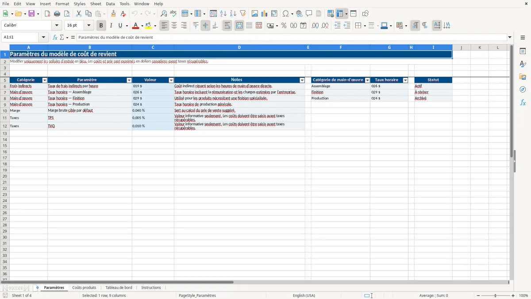Image resolution: width=531 pixels, height=299 pixels.
Task: Click Format as Percent icon
Action: point(284,26)
